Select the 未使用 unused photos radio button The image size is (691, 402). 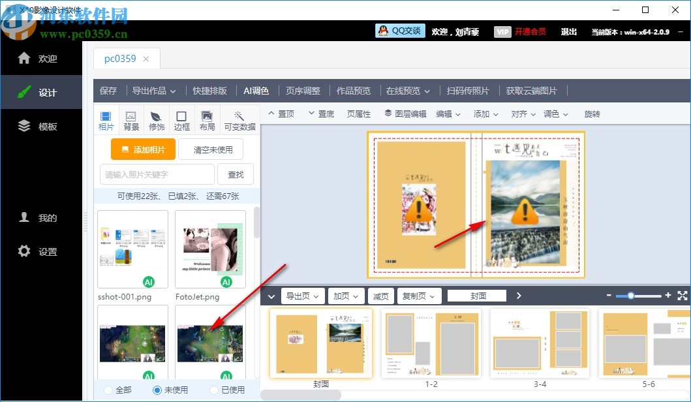tap(155, 389)
